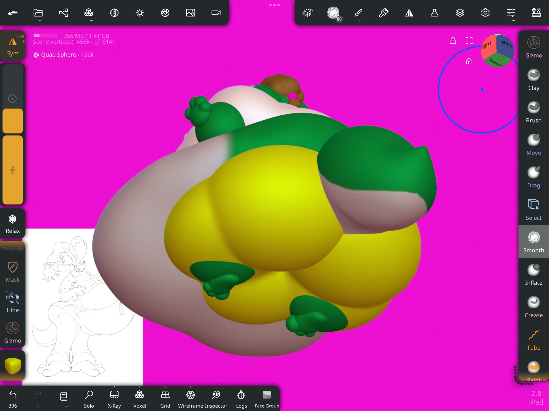Image resolution: width=549 pixels, height=411 pixels.
Task: Select the Tube tool
Action: [533, 339]
